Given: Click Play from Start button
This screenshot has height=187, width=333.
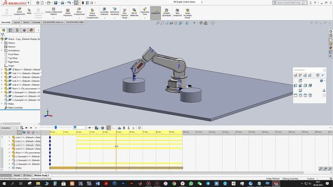Looking at the screenshot, I should click(x=27, y=128).
